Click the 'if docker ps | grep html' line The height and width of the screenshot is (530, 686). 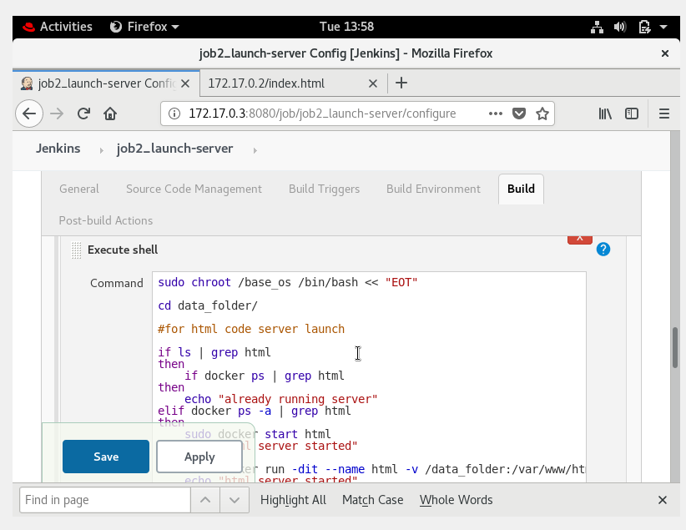pyautogui.click(x=265, y=376)
